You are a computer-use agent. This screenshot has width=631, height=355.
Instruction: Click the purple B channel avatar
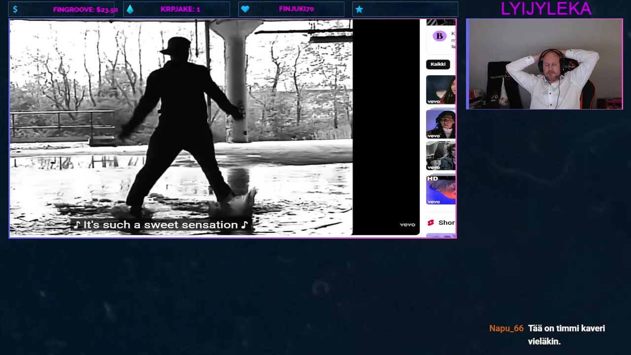click(x=439, y=36)
